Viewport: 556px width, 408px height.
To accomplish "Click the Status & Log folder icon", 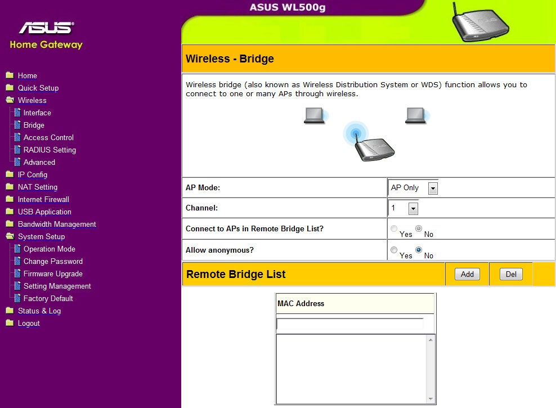I will click(x=10, y=311).
